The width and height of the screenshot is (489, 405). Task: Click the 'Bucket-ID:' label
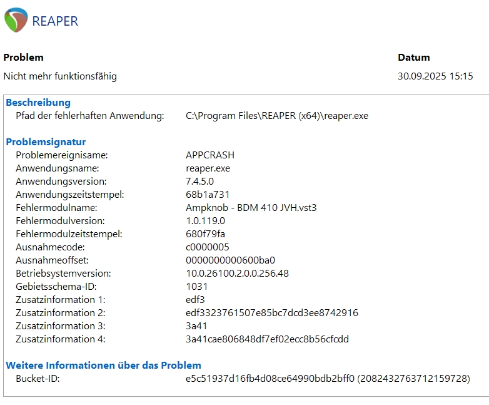pyautogui.click(x=38, y=379)
